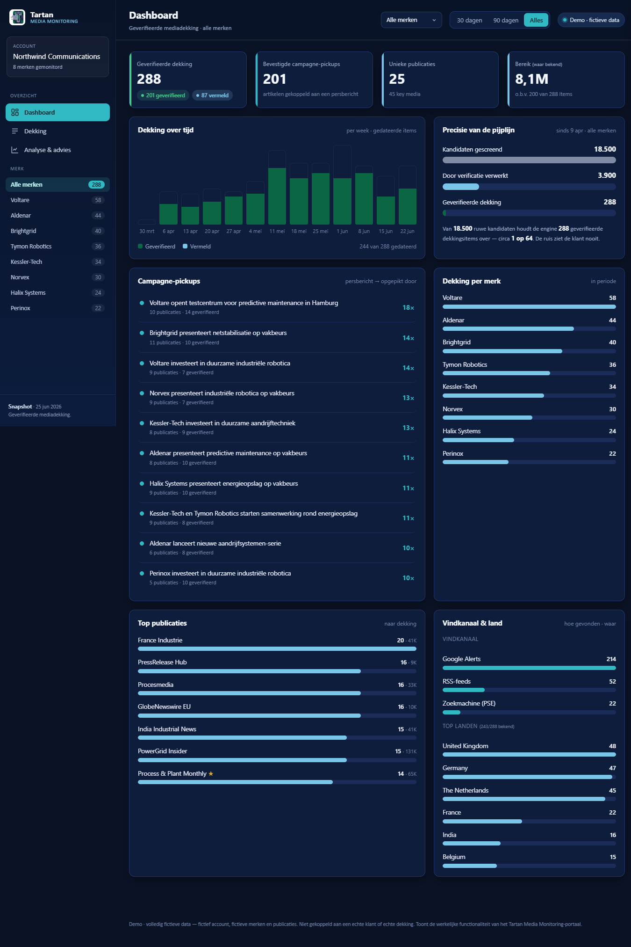This screenshot has width=631, height=947.
Task: Select the 30 dagen period
Action: point(469,20)
